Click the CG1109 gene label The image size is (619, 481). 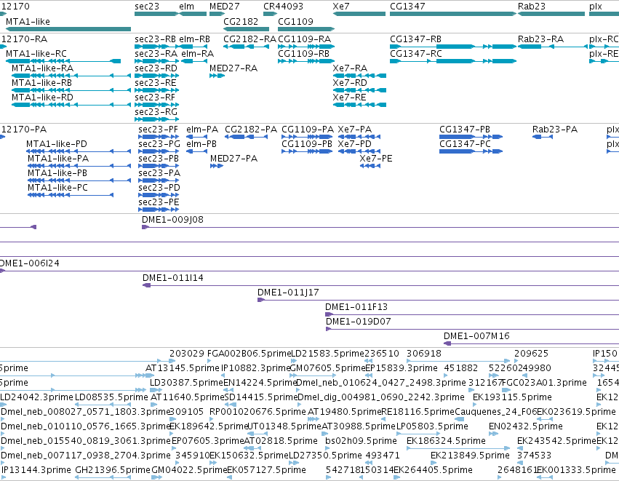coord(295,21)
